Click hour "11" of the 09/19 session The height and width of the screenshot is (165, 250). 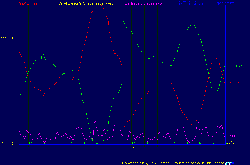pos(57,143)
